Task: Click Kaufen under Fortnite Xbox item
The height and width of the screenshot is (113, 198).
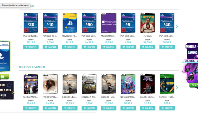Action: 167,108
